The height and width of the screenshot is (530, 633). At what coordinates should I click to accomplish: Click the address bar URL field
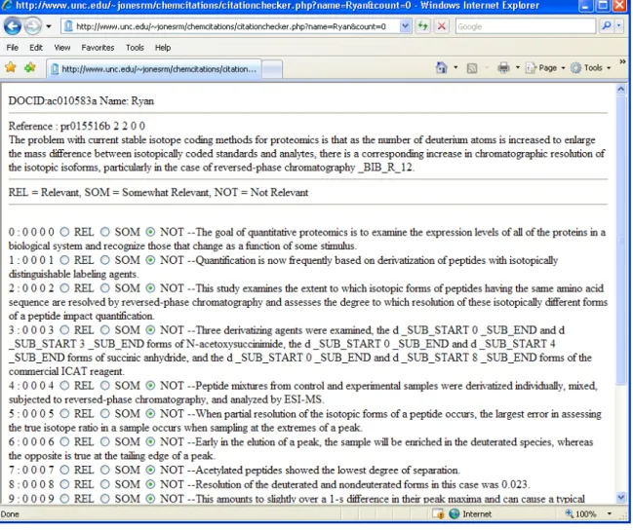(x=231, y=26)
